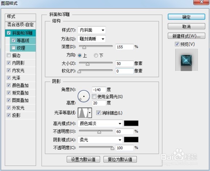The width and height of the screenshot is (210, 171).
Task: Click the 取消 button
Action: pyautogui.click(x=186, y=26)
